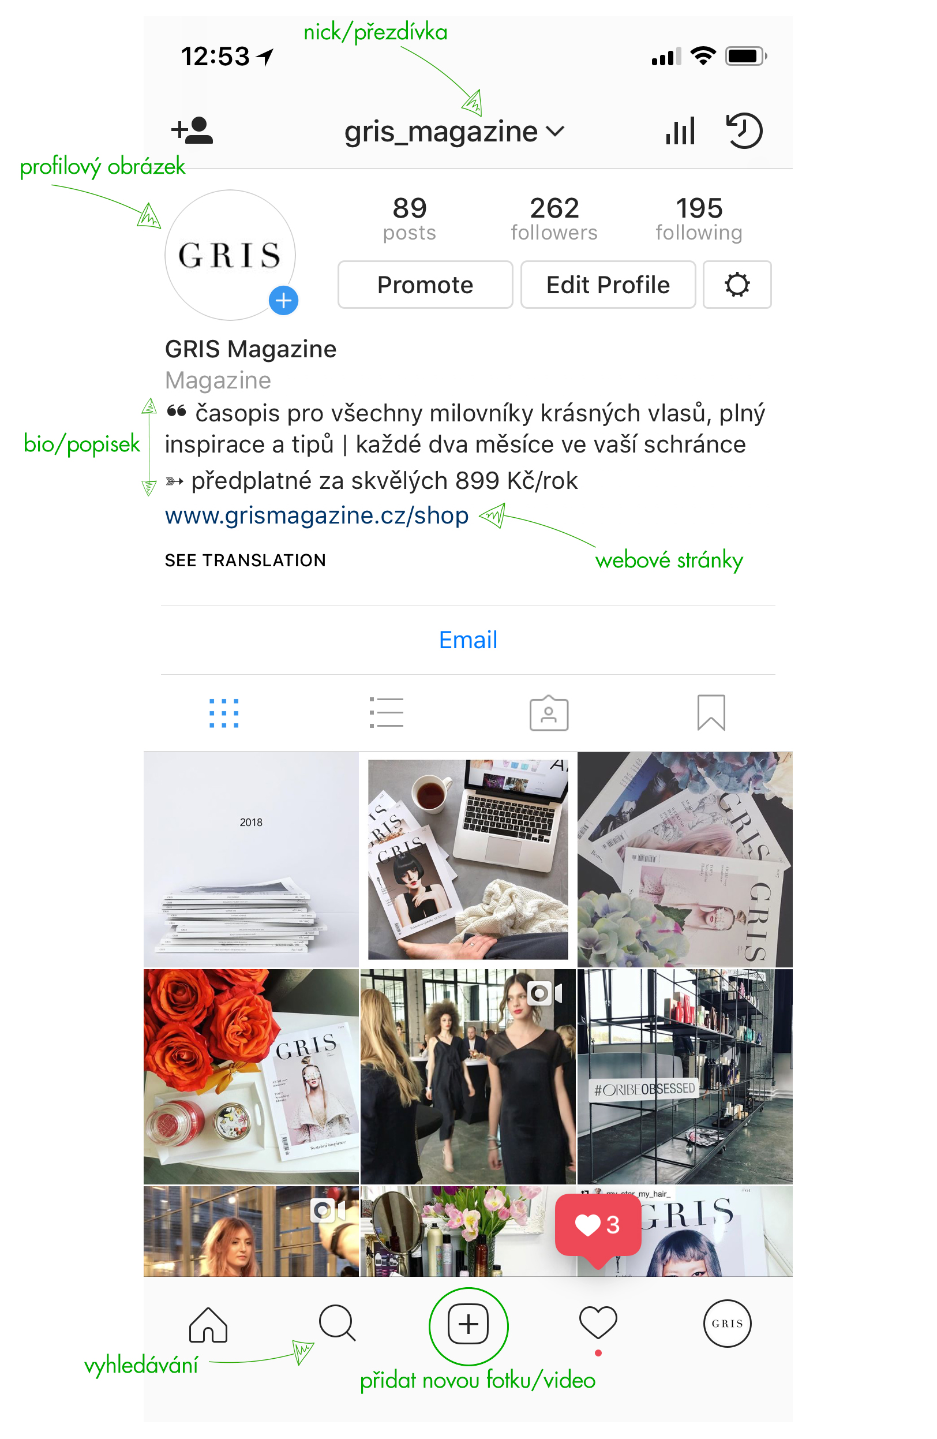
Task: Open www.grismagazine.cz/shop link
Action: point(317,515)
